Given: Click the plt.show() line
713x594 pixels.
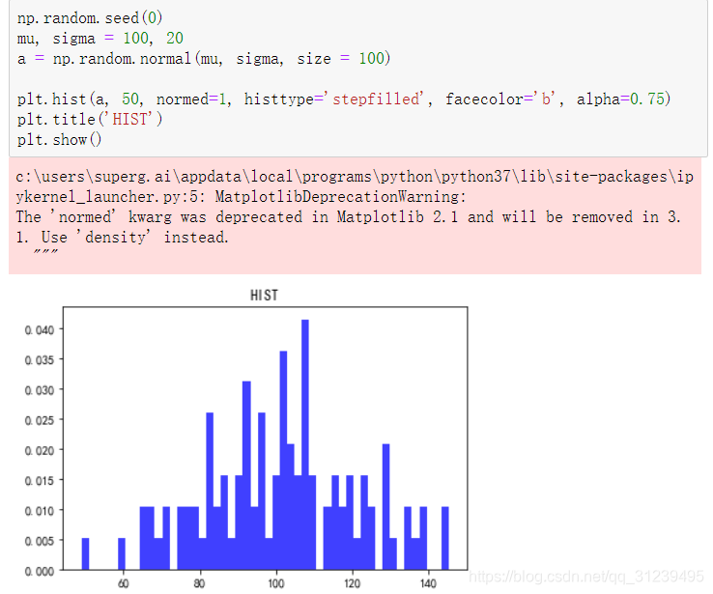Looking at the screenshot, I should point(59,139).
